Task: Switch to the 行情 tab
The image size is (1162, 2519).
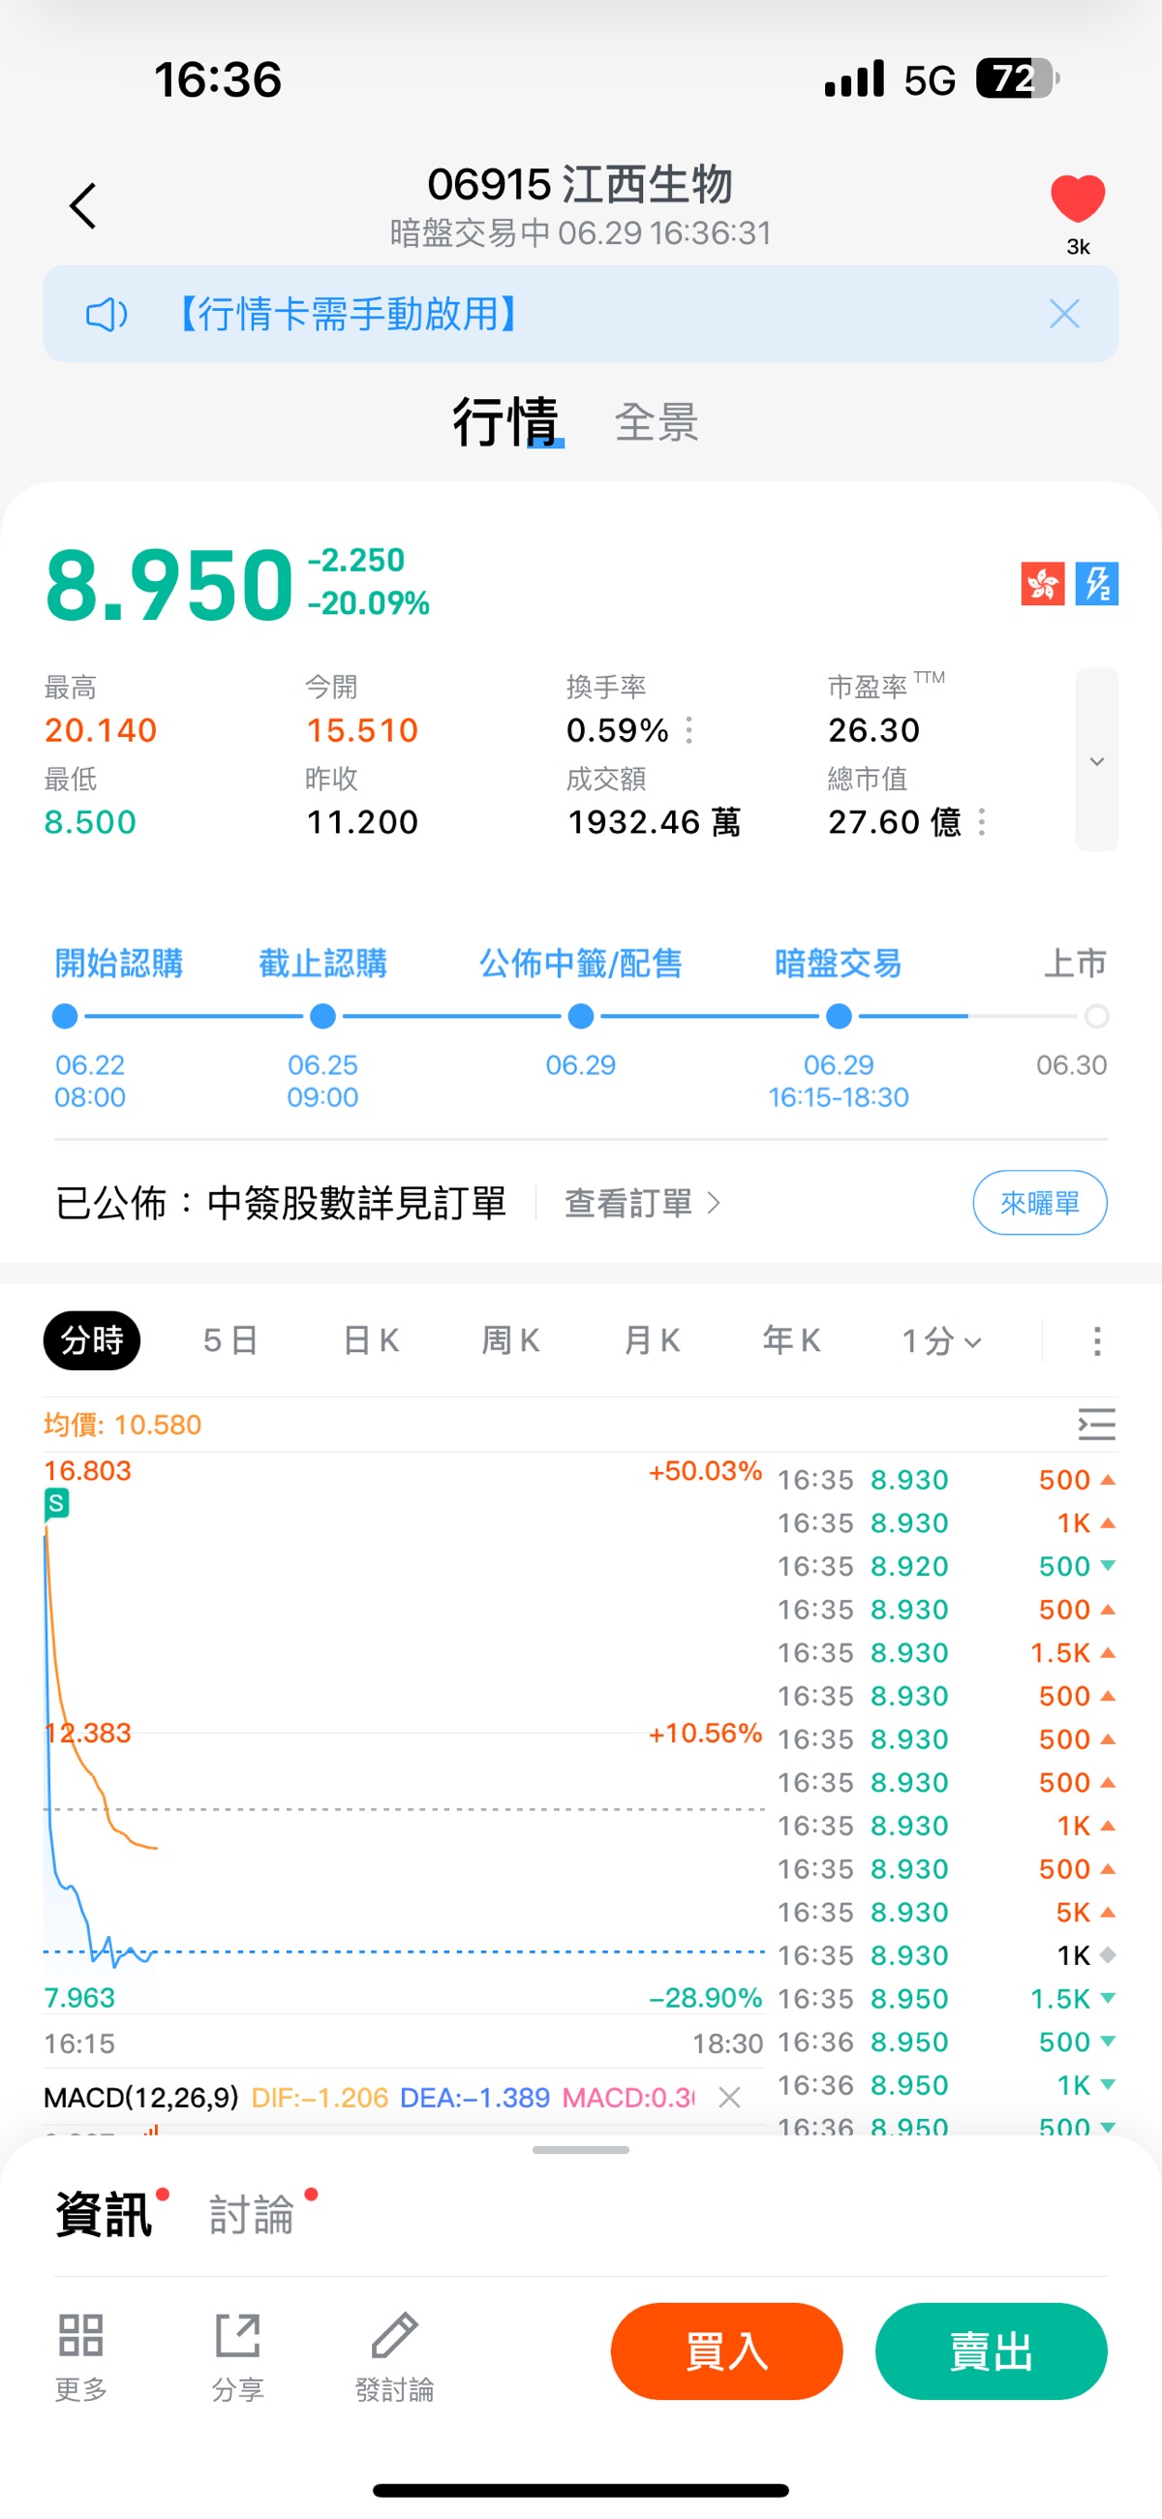Action: click(505, 421)
